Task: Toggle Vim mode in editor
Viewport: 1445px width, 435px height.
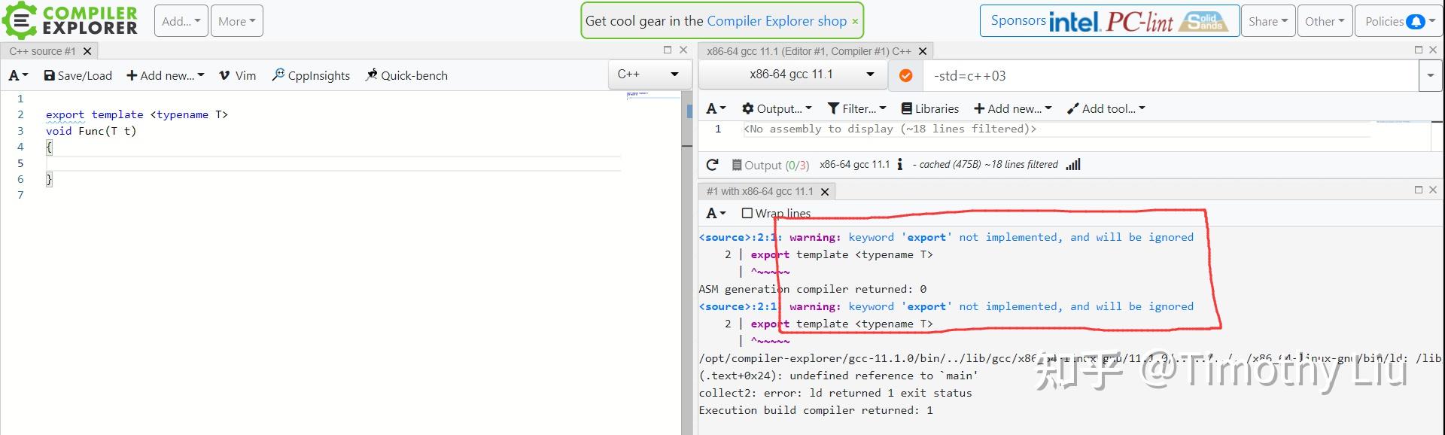Action: click(x=238, y=75)
